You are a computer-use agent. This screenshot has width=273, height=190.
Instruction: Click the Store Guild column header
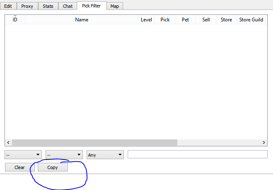click(x=251, y=20)
